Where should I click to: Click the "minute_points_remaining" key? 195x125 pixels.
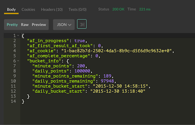(x=65, y=76)
